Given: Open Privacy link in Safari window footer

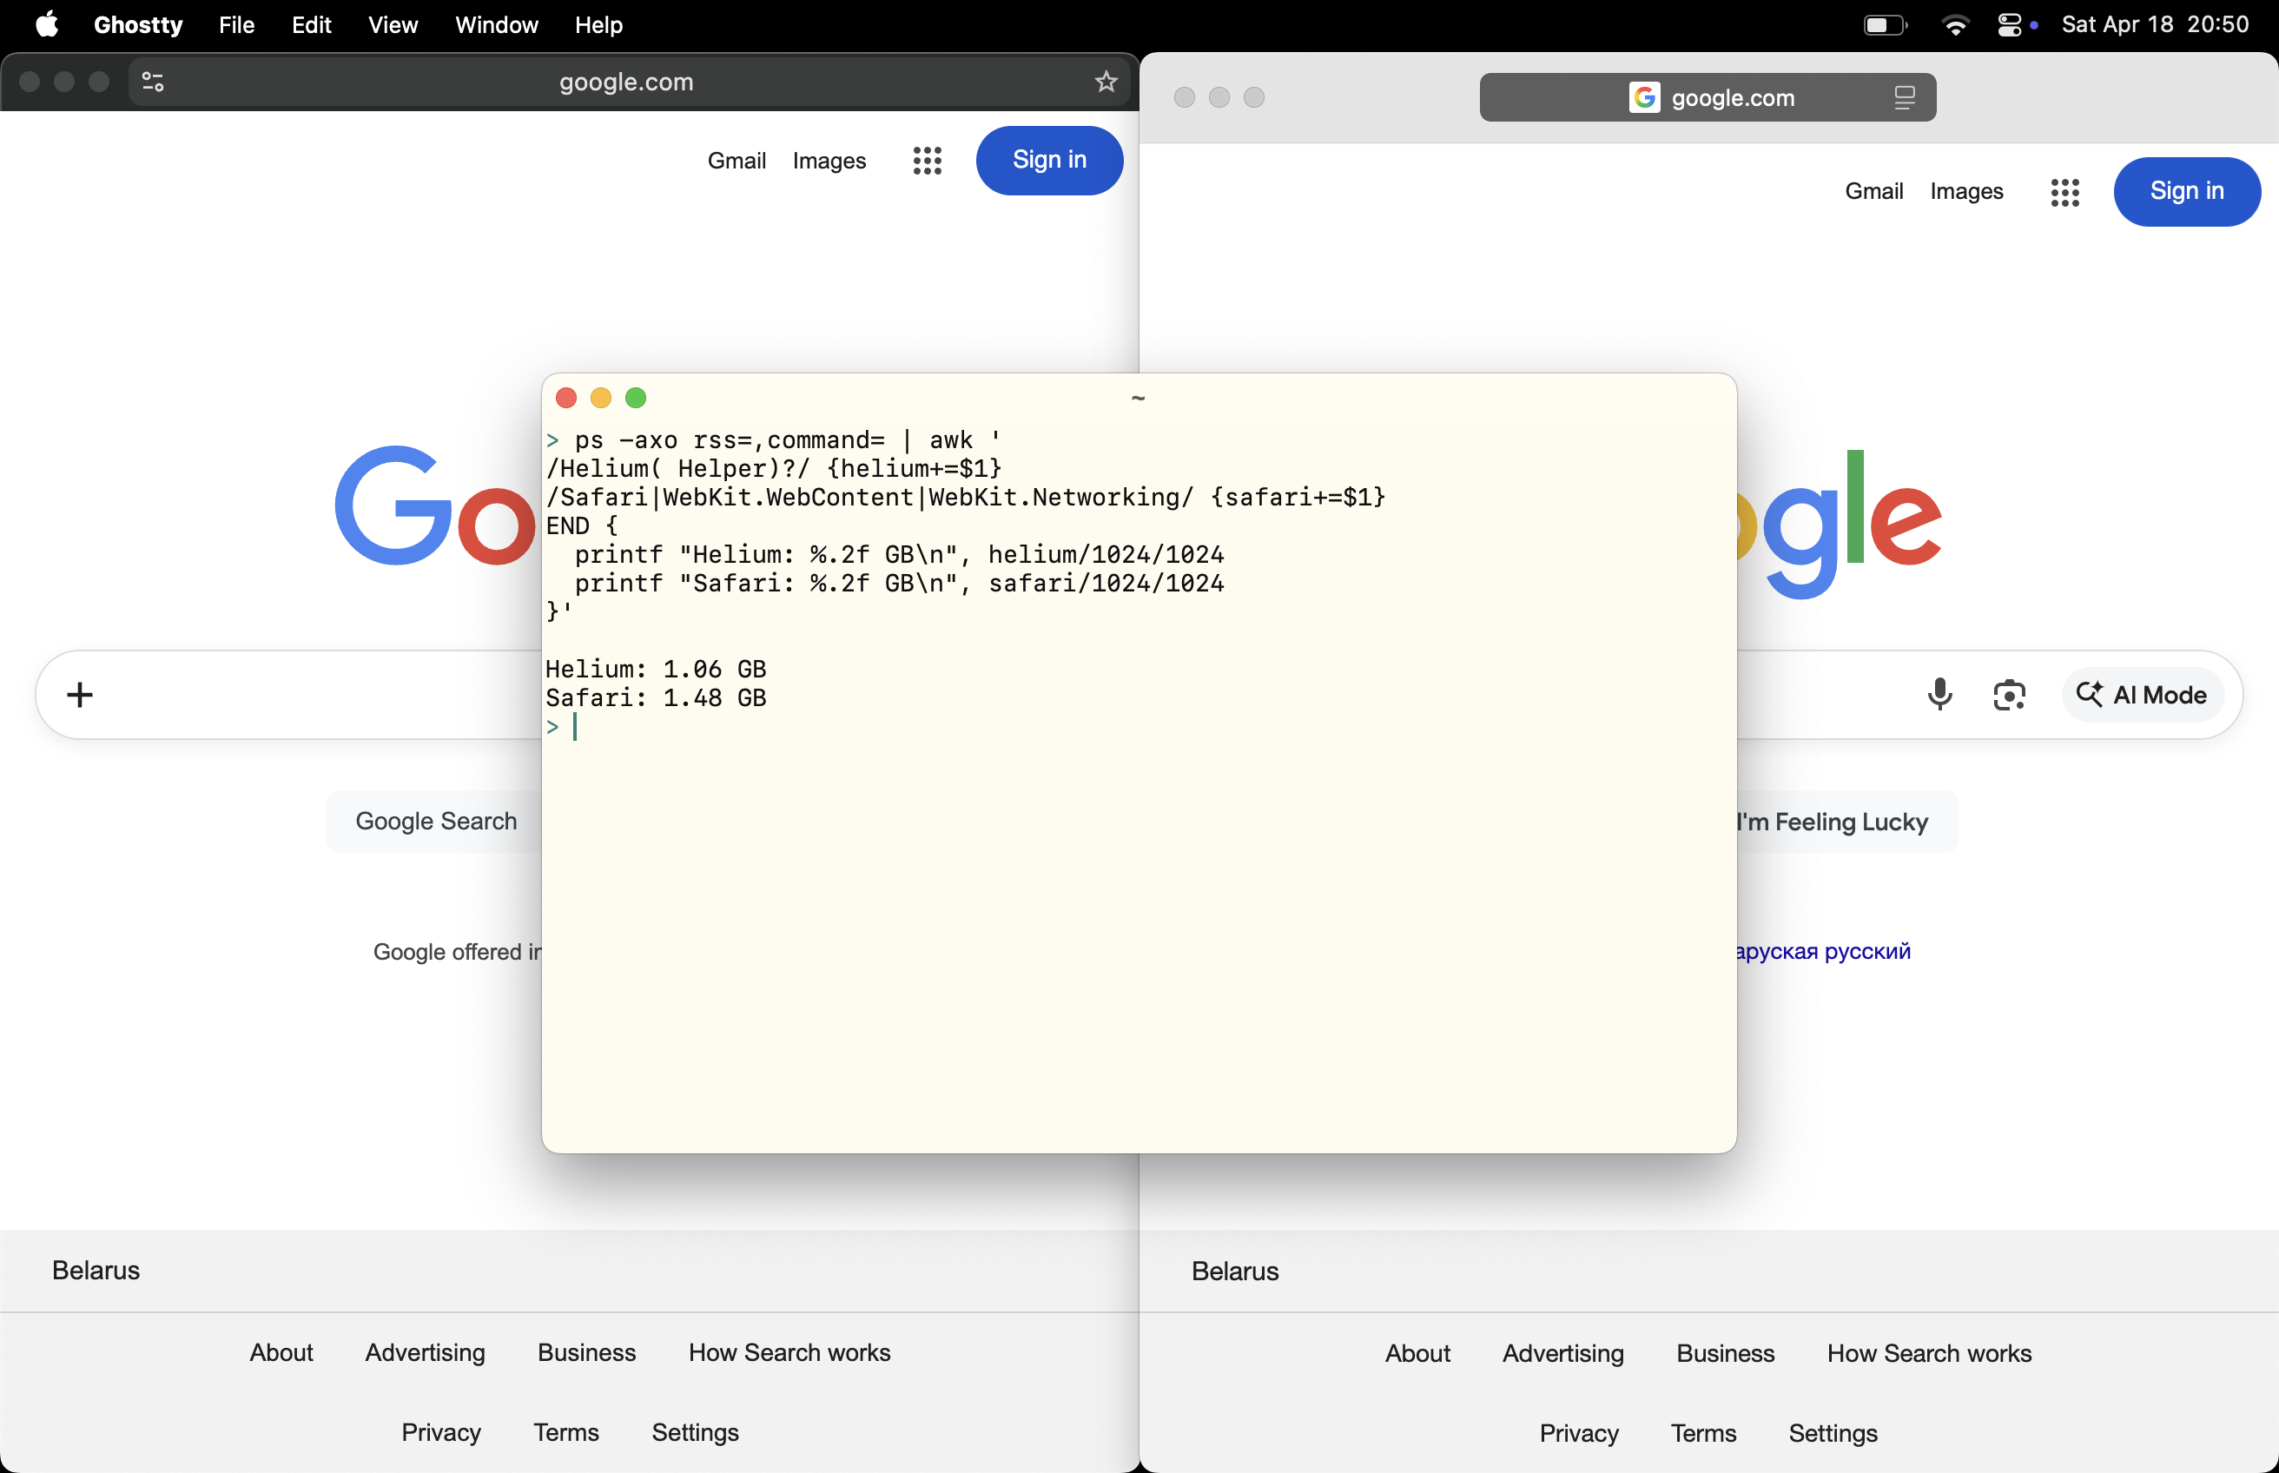Looking at the screenshot, I should coord(1579,1433).
